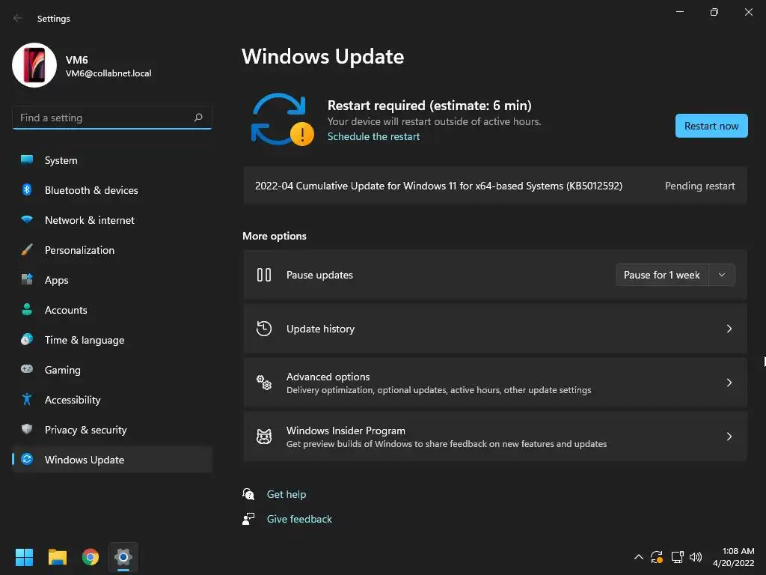The image size is (766, 575).
Task: Click the Gaming controller icon
Action: [27, 369]
